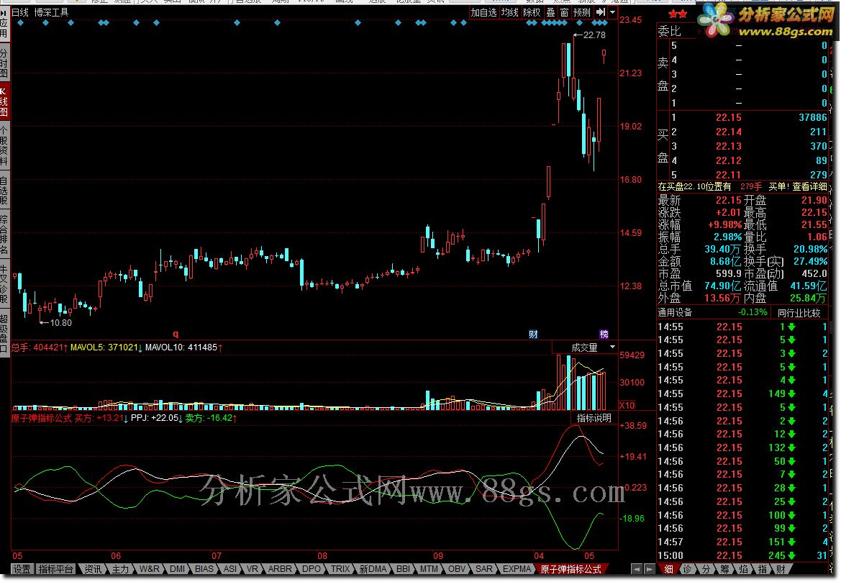Click the 设置 settings button
This screenshot has height=582, width=841.
click(22, 569)
